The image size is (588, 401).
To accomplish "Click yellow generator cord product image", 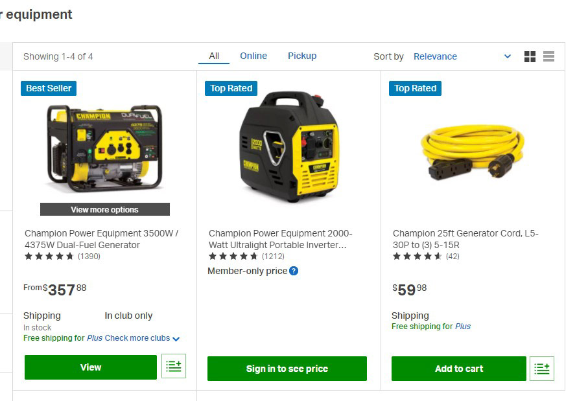I will [473, 152].
